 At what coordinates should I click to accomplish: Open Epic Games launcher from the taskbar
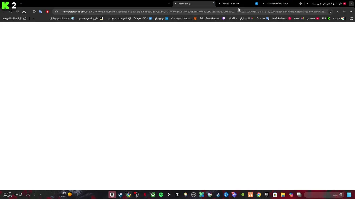point(267,195)
